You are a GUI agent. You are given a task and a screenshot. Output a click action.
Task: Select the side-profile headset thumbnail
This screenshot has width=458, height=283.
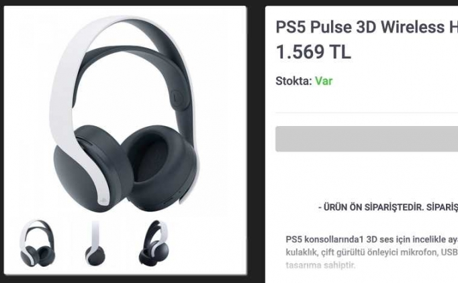point(95,243)
